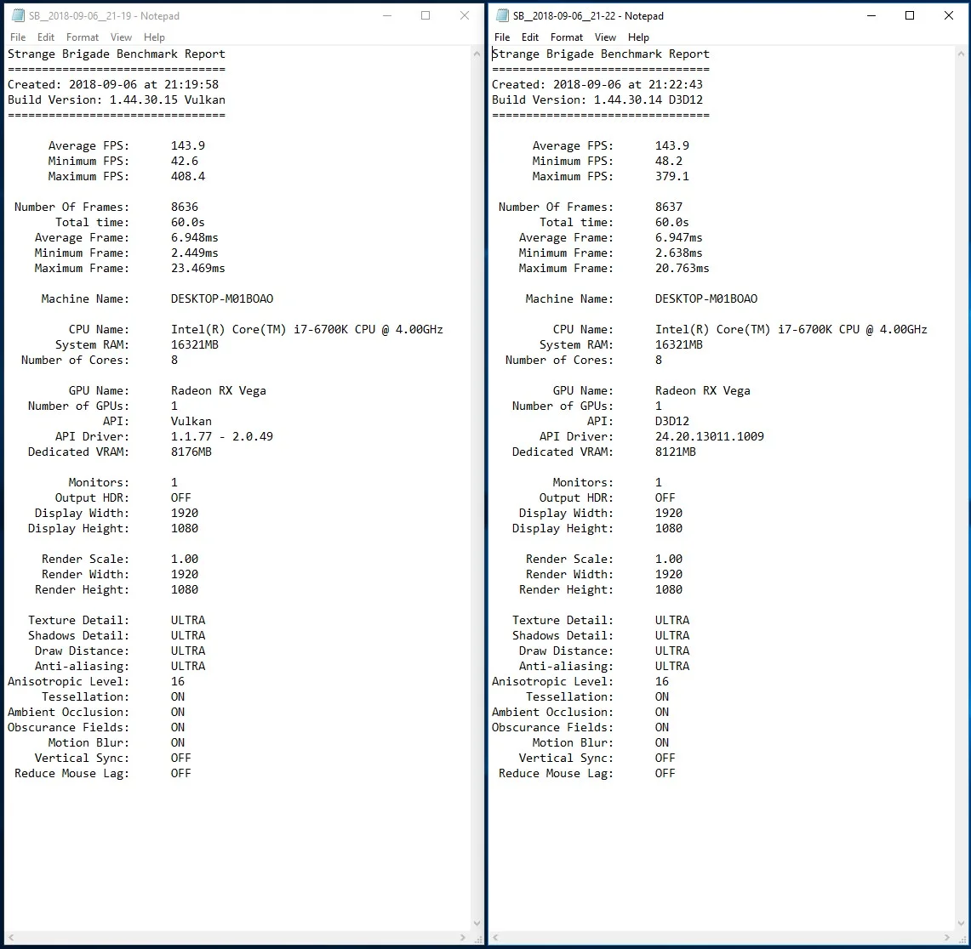Place cursor on the Vulkan Average FPS value
Screen dimensions: 971x949
pos(187,145)
